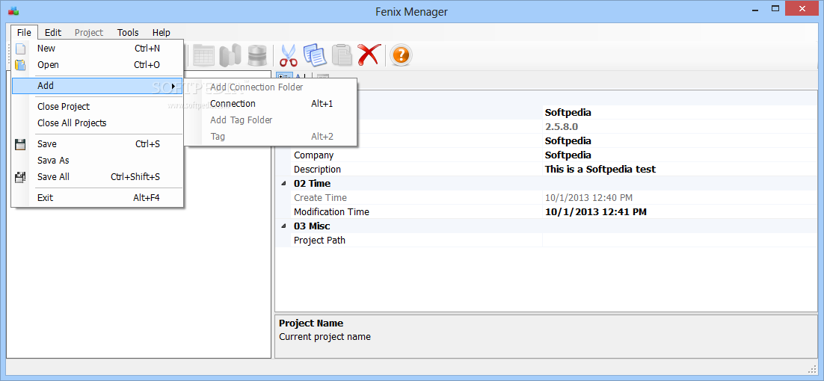824x381 pixels.
Task: Click the Paste clipboard toolbar icon
Action: click(x=342, y=55)
